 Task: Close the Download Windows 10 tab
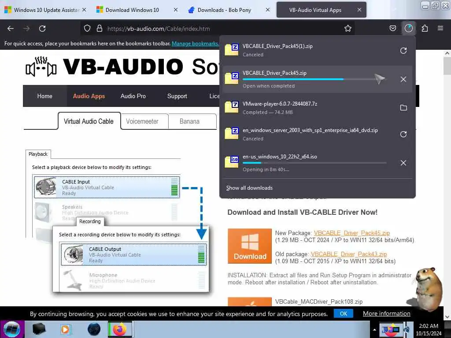(x=176, y=10)
